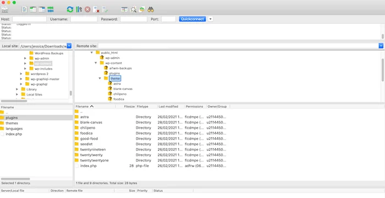Expand the wp-graphiql-master folder
The image size is (385, 198).
(21, 79)
